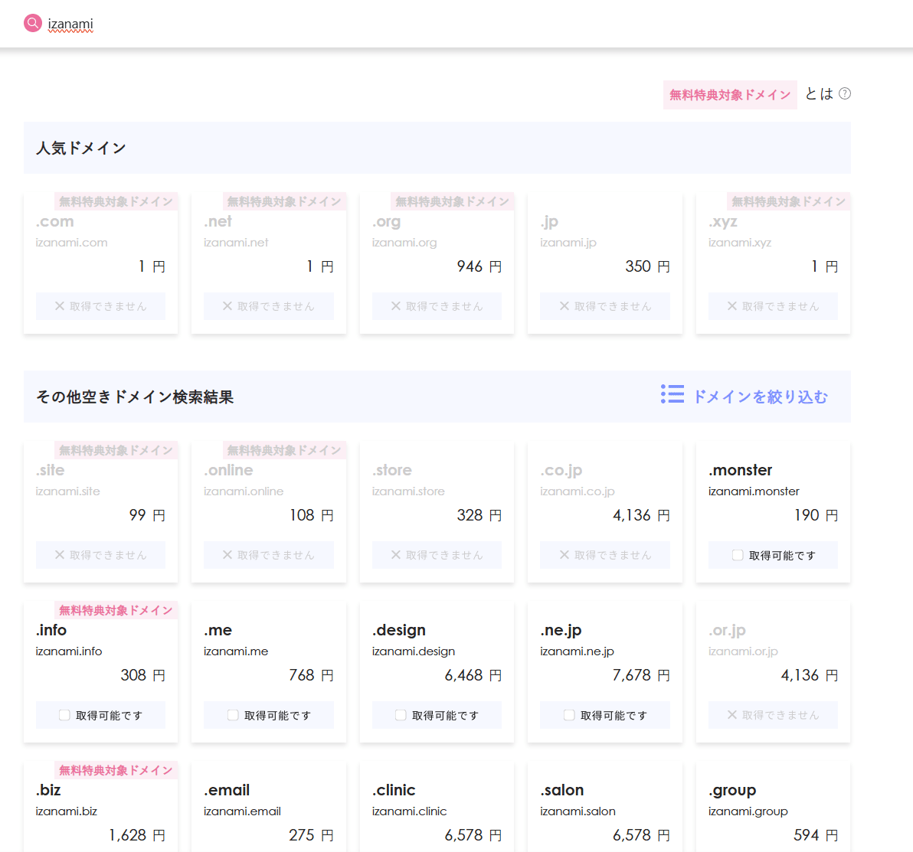Open the question mark help icon
This screenshot has height=852, width=913.
[845, 93]
